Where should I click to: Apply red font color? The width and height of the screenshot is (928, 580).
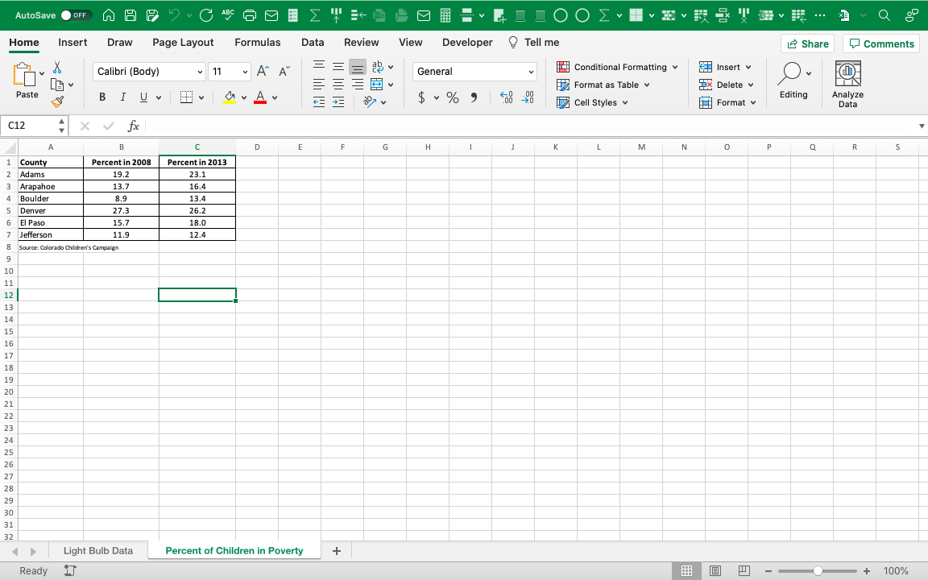pos(260,97)
